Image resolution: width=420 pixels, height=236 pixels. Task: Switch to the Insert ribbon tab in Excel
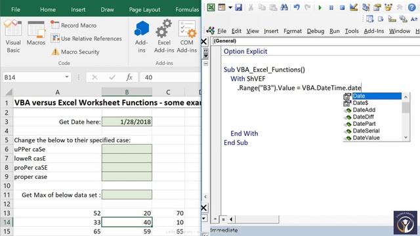coord(78,9)
